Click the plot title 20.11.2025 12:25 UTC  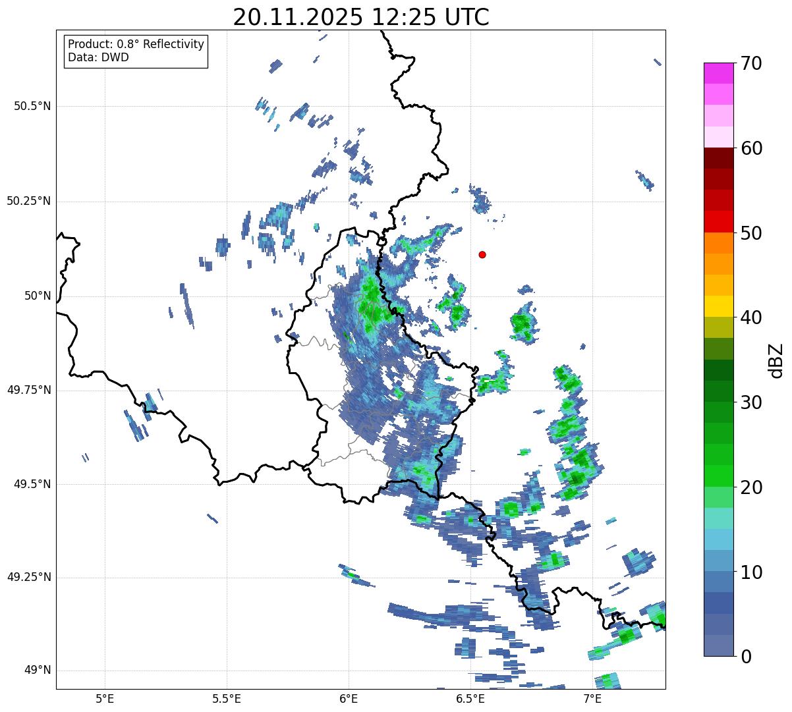(361, 16)
